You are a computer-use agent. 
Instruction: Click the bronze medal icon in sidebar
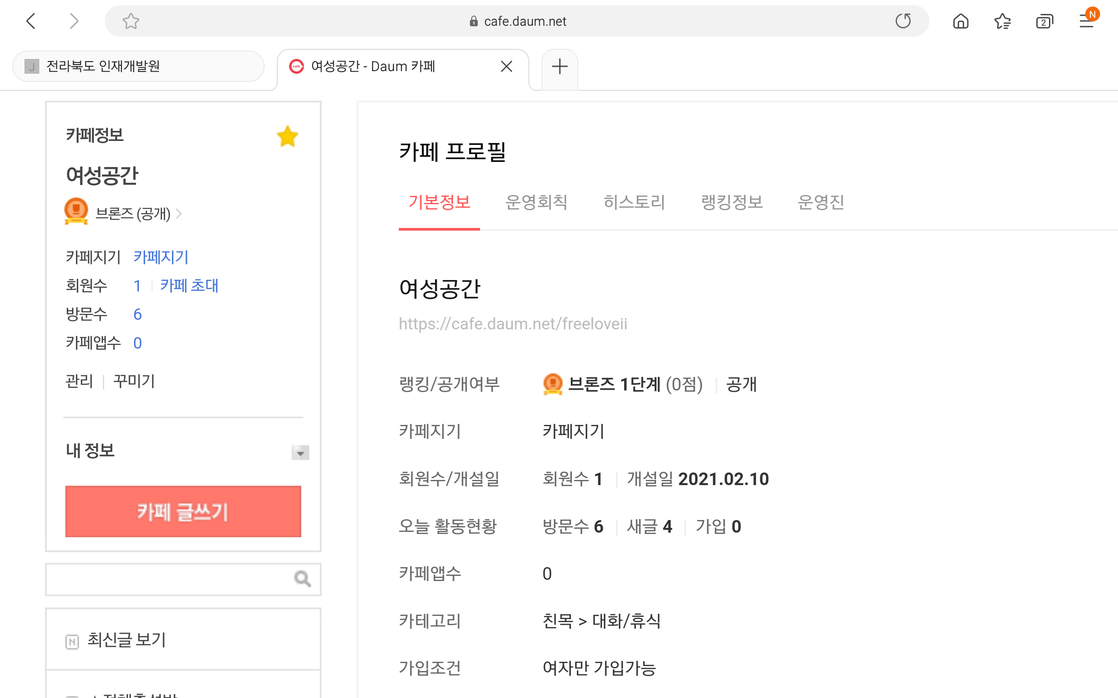pos(76,212)
